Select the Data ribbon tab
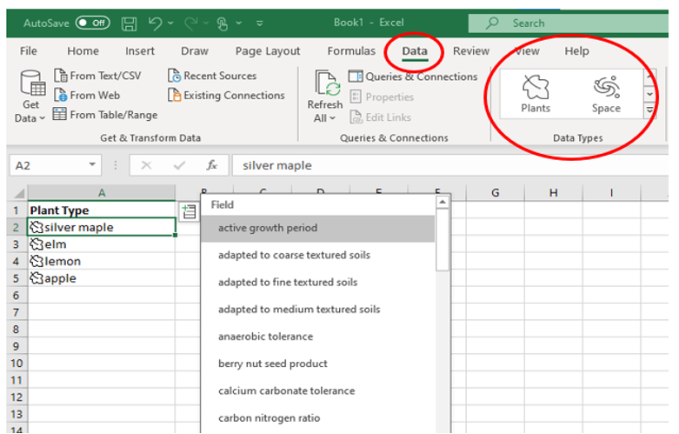Viewport: 679px width, 434px height. pyautogui.click(x=415, y=51)
